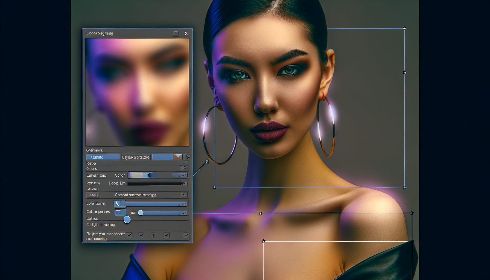The width and height of the screenshot is (490, 280).
Task: Click the Ceriesshlecirs label button
Action: [x=96, y=175]
